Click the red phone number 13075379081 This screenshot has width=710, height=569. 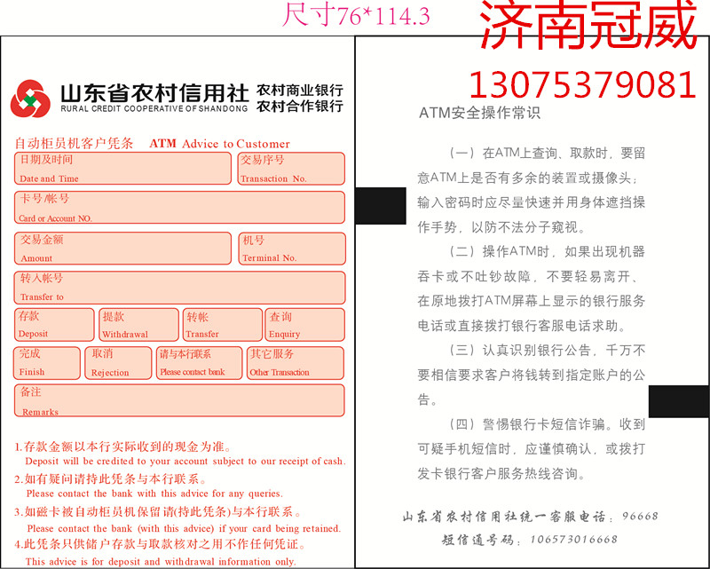pyautogui.click(x=583, y=84)
